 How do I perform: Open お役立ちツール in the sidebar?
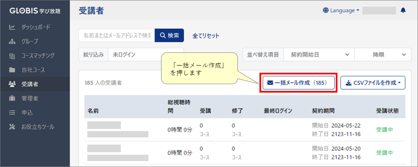(38, 127)
